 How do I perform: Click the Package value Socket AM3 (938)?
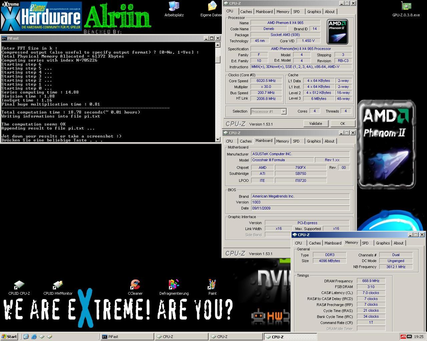(x=285, y=35)
